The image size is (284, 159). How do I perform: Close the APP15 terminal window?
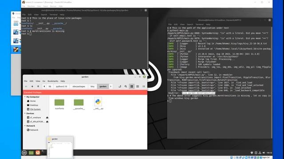(269, 20)
